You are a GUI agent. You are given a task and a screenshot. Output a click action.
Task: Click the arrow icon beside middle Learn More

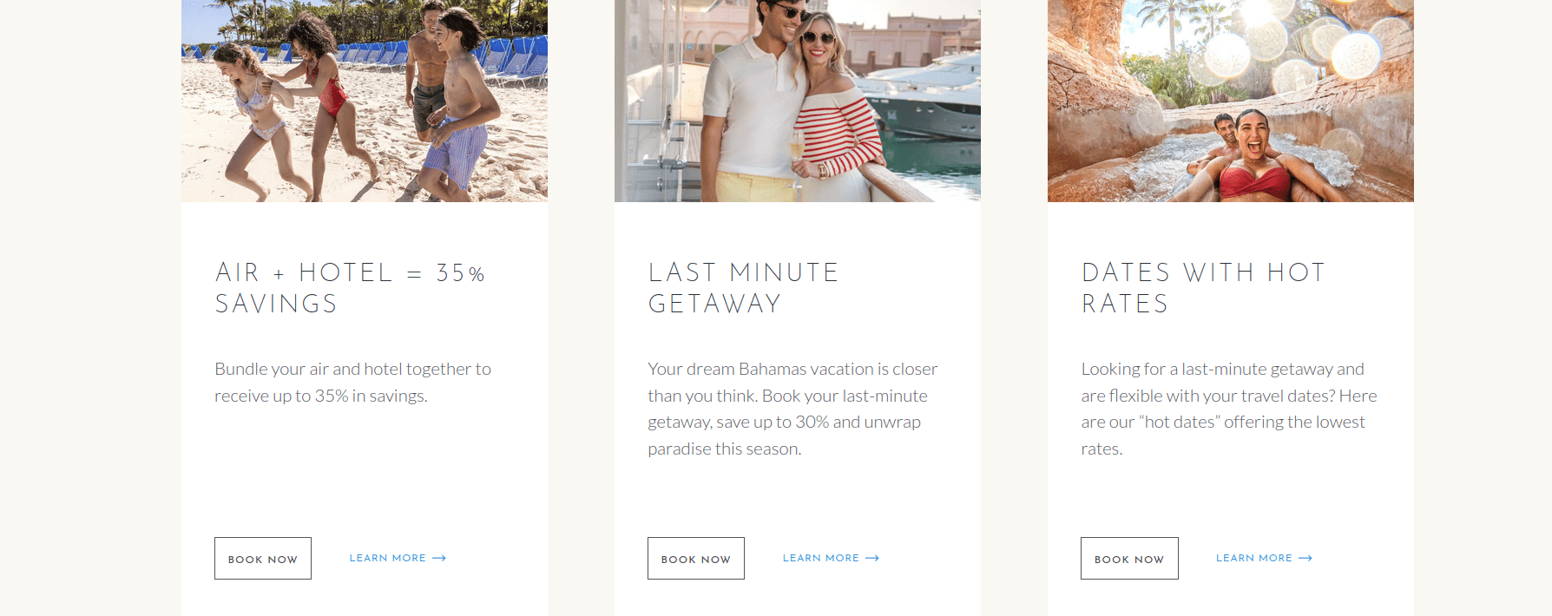(872, 558)
